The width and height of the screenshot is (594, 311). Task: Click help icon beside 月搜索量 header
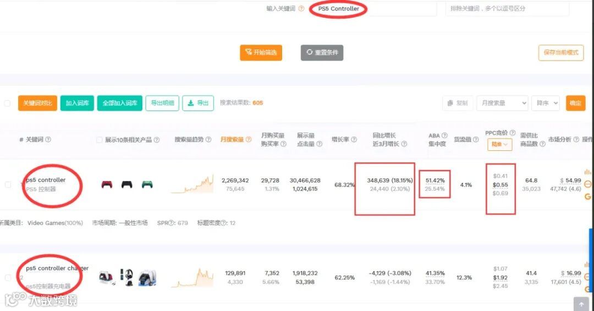click(249, 139)
